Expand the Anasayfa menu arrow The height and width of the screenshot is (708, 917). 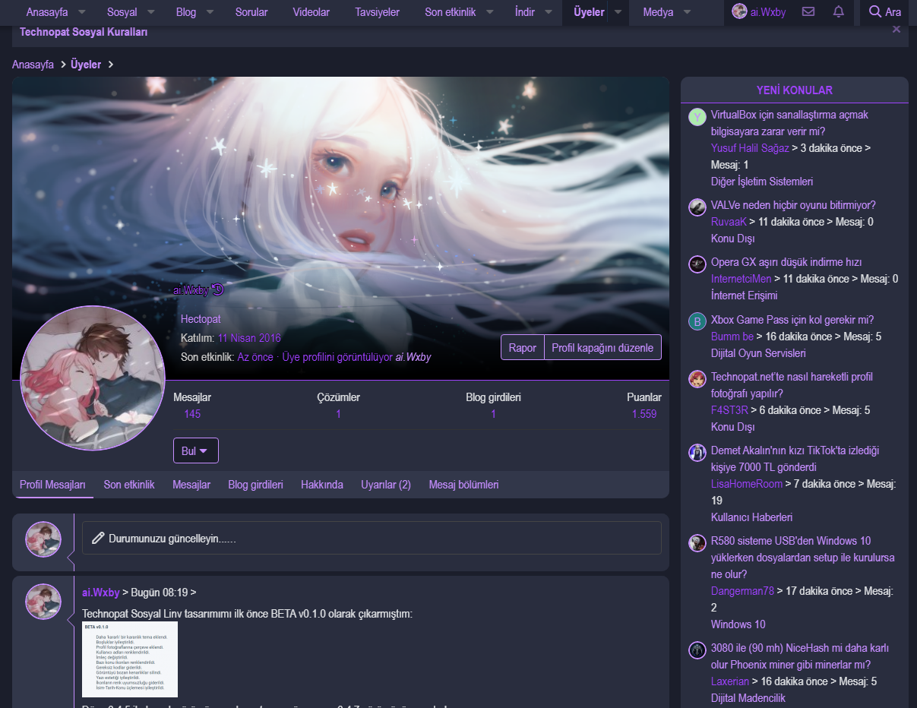pos(82,12)
